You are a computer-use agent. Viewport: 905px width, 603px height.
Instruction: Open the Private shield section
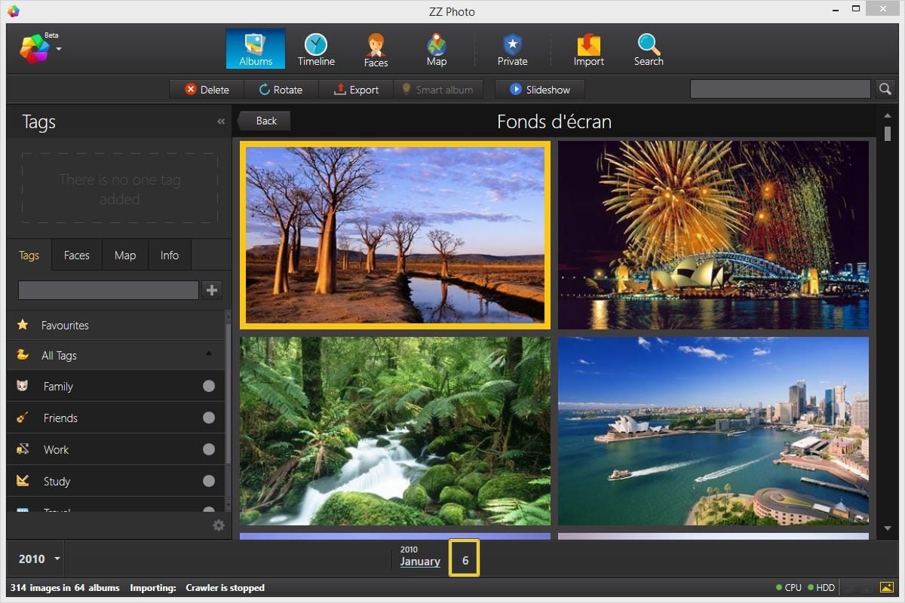(512, 49)
